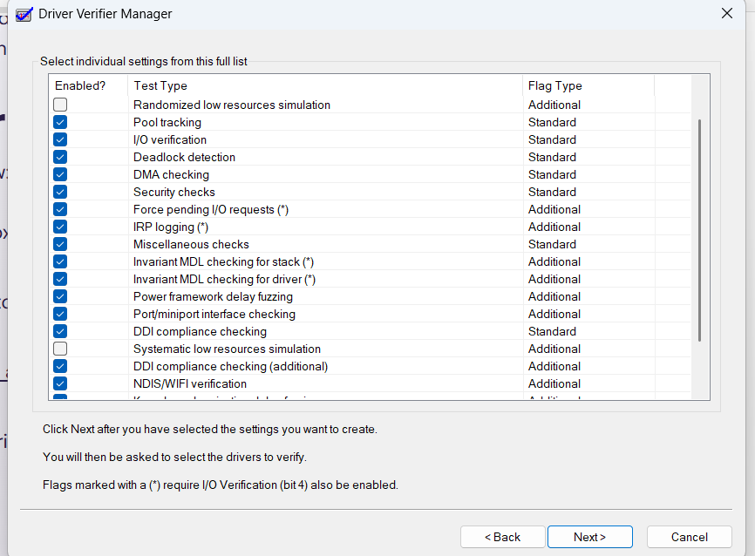Click the Driver Verifier Manager title icon

pyautogui.click(x=24, y=14)
